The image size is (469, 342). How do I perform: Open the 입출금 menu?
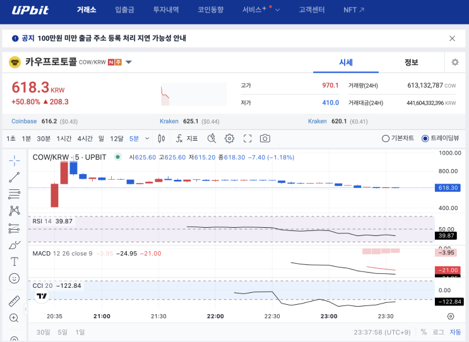point(125,10)
